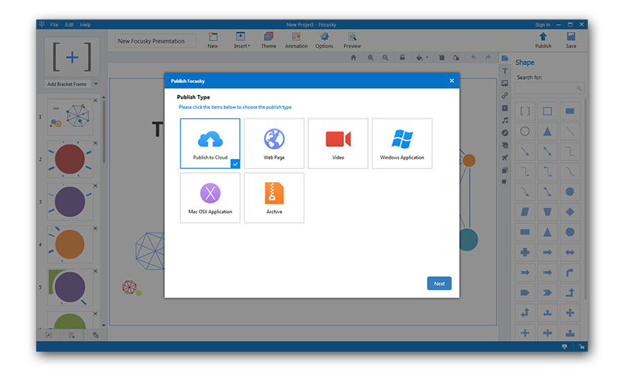Image resolution: width=624 pixels, height=376 pixels.
Task: Choose Mac OSX Application publish type
Action: click(210, 197)
